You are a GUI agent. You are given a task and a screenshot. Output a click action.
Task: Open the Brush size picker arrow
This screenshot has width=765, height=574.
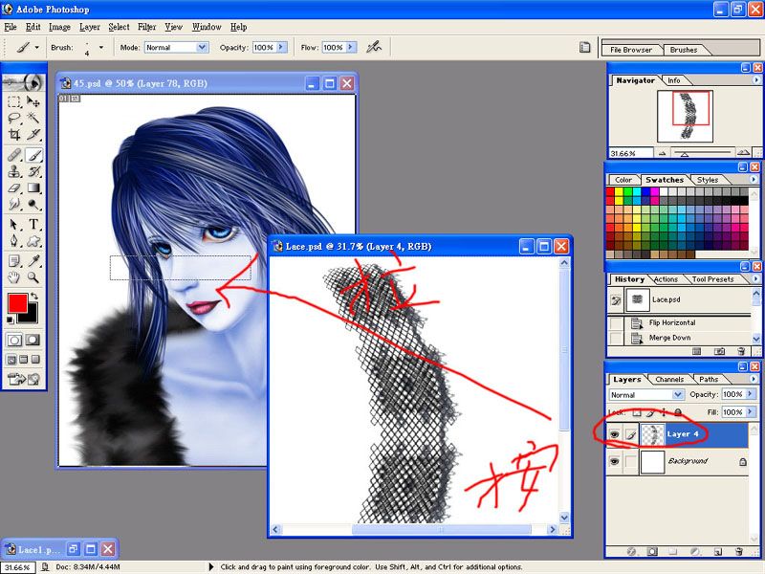[x=101, y=47]
